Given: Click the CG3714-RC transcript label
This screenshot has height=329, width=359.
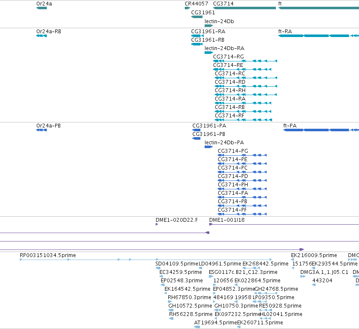Looking at the screenshot, I should [230, 74].
